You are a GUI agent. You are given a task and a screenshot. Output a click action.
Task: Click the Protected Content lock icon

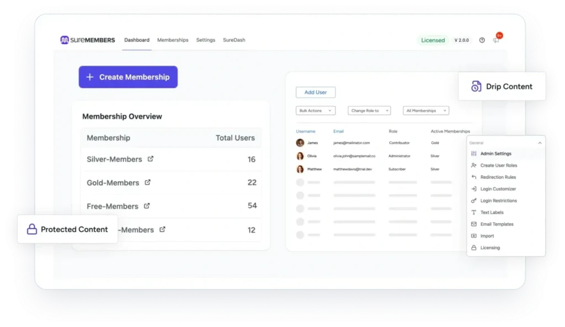click(x=32, y=229)
